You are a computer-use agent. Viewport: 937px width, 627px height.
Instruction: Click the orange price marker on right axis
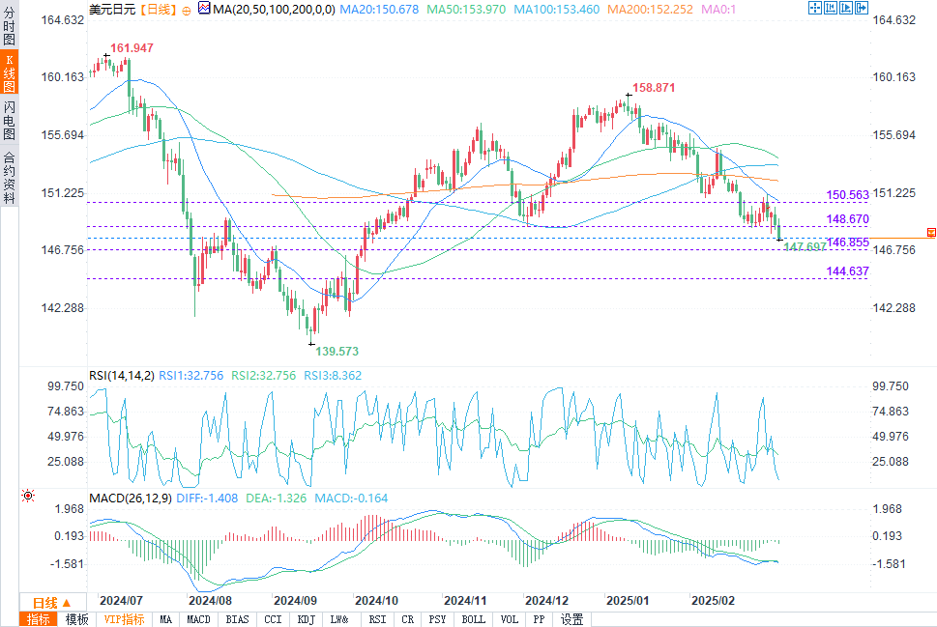click(931, 232)
